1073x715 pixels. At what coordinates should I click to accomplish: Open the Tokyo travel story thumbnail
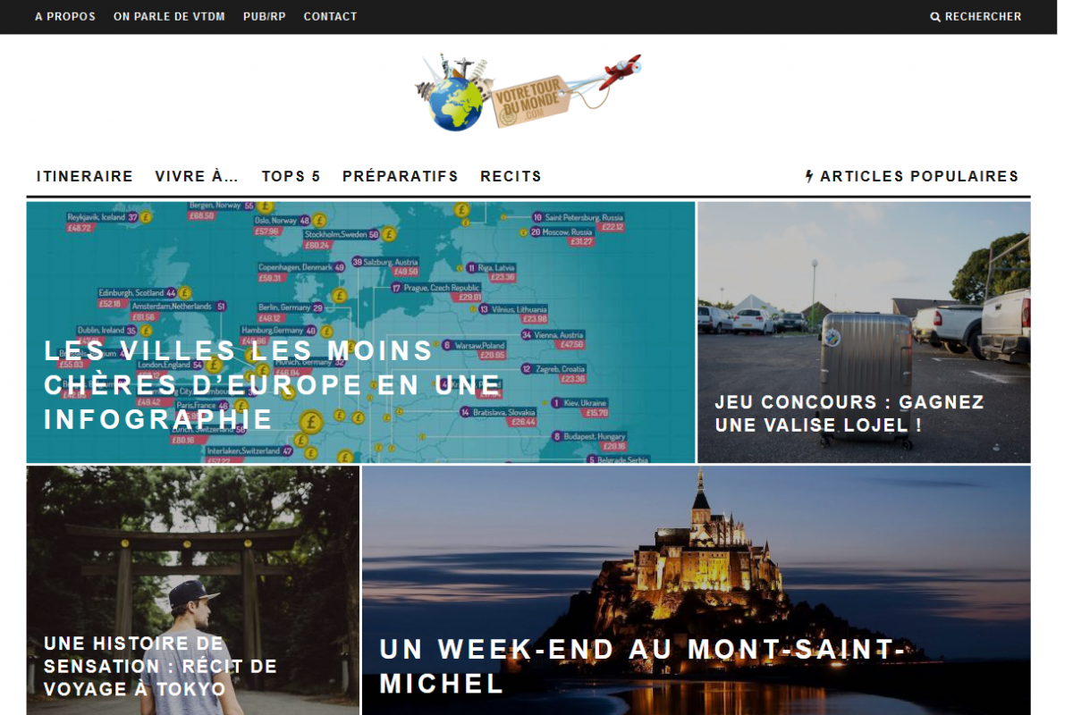193,590
